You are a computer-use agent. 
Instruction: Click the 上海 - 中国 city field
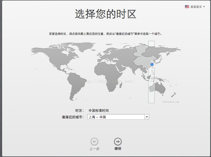click(116, 117)
